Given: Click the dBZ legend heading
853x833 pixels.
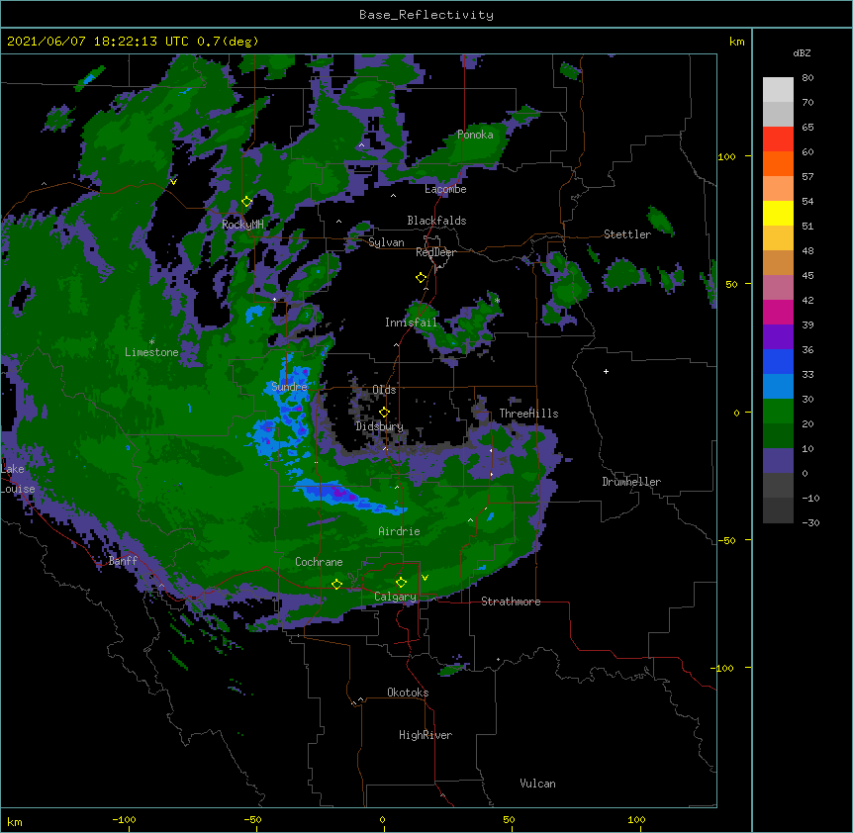Looking at the screenshot, I should [802, 53].
